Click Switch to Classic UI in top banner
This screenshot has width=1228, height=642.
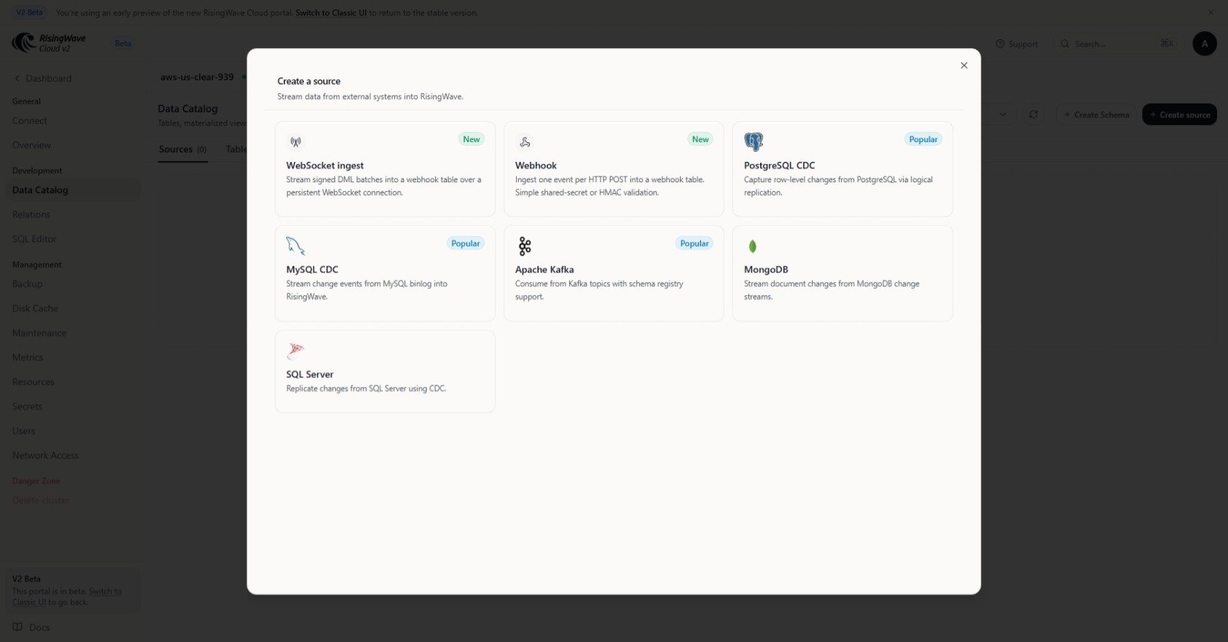pos(331,12)
